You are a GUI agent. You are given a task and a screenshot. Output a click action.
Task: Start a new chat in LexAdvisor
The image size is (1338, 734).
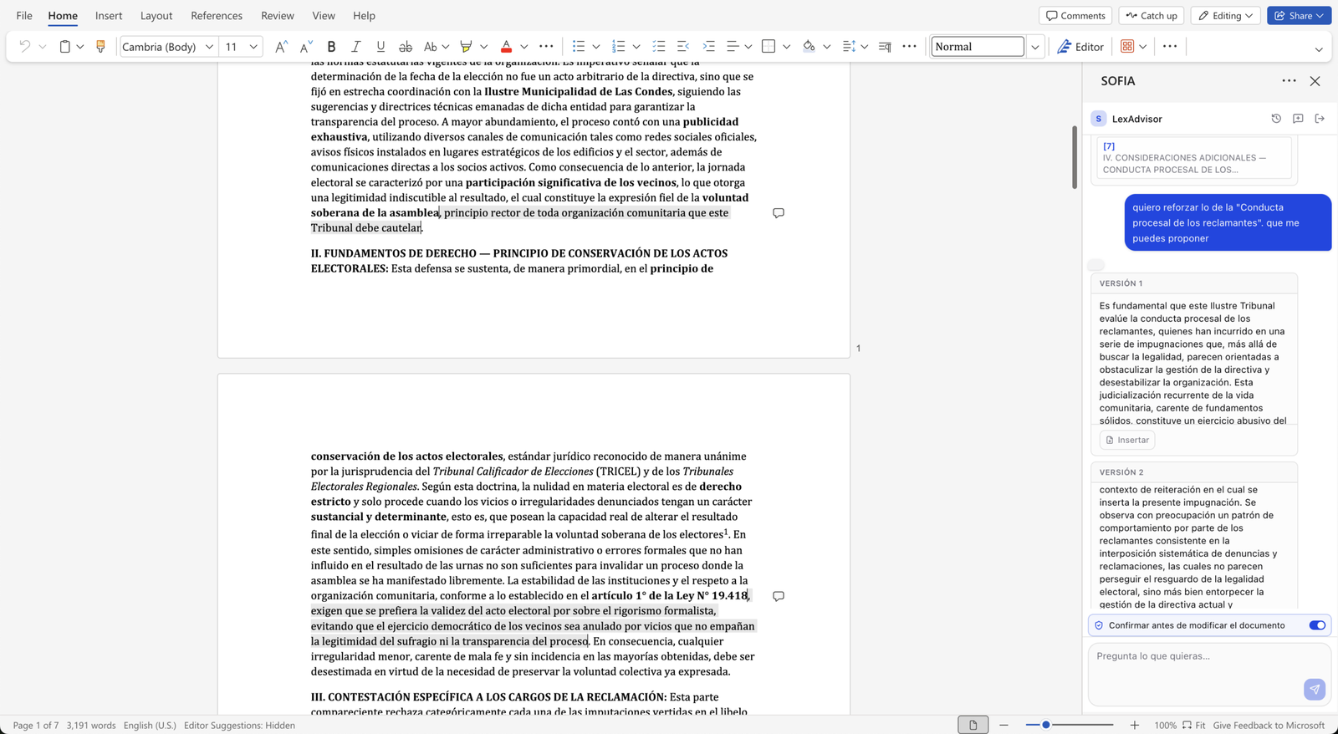[1298, 119]
